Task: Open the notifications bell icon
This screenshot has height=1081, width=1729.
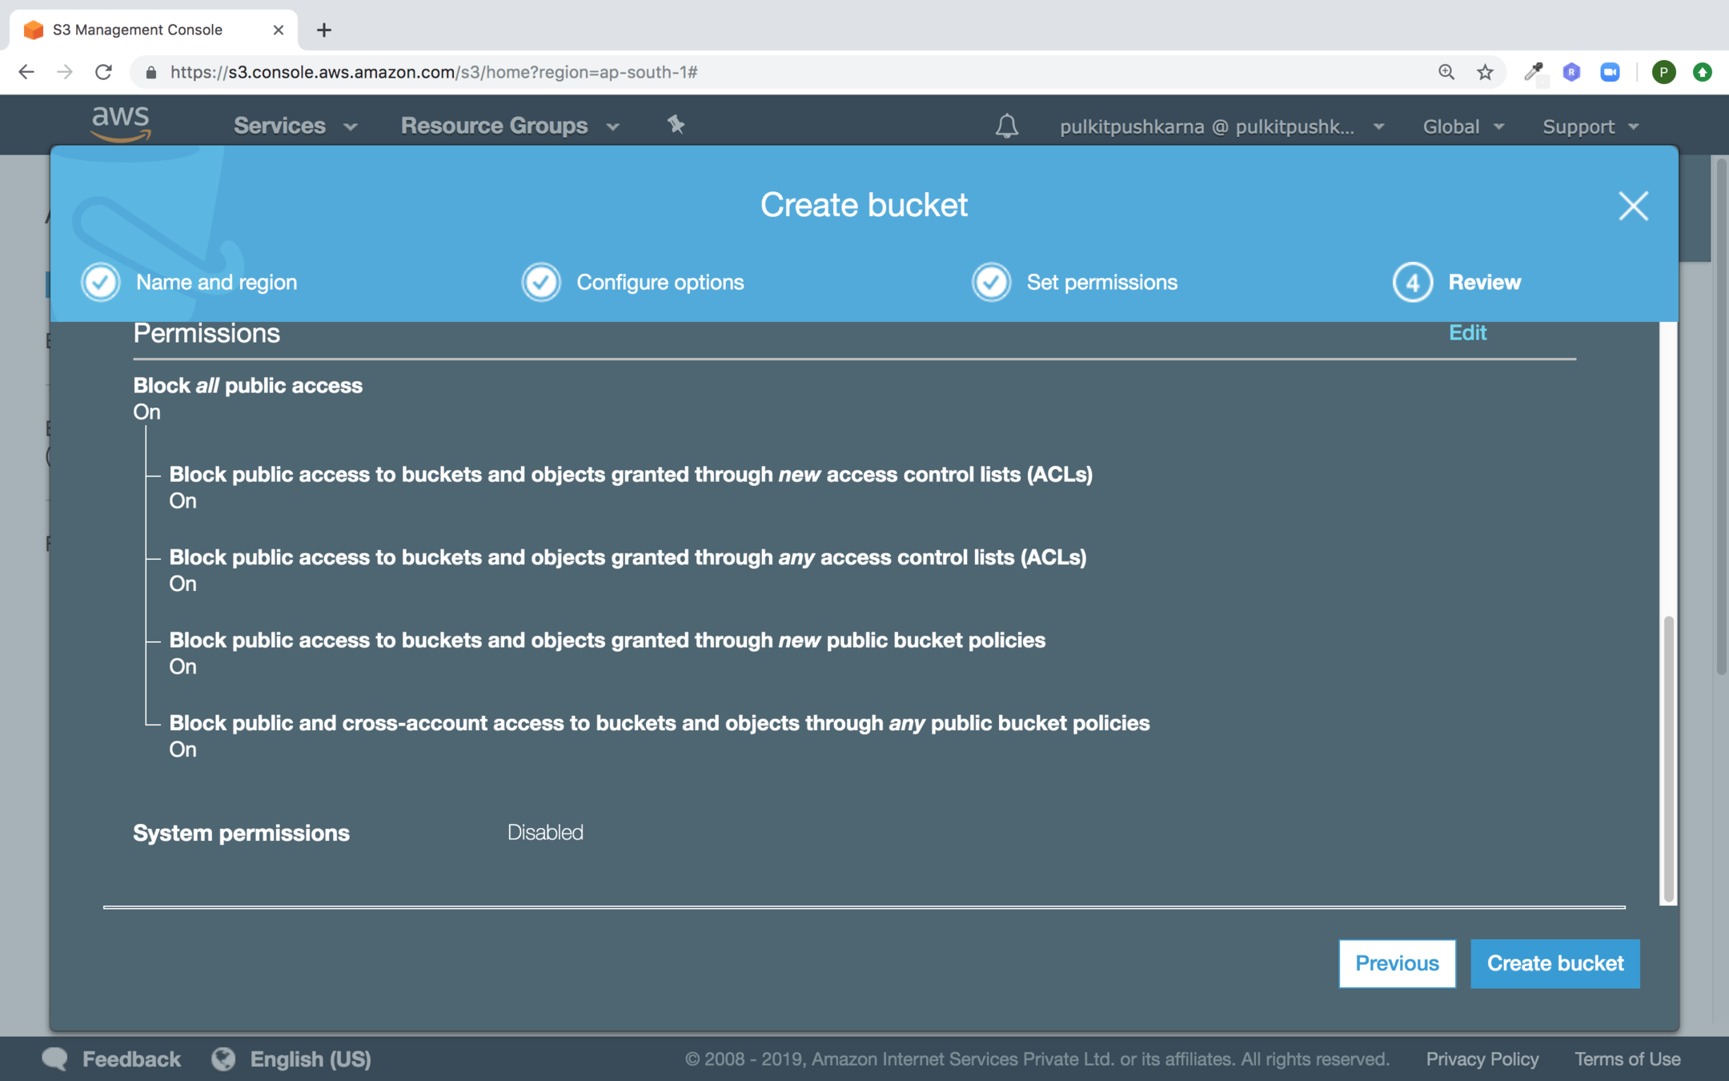Action: click(x=1006, y=126)
